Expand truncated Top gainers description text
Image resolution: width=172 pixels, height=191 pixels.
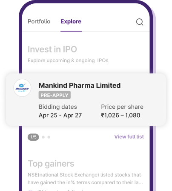coord(85,179)
